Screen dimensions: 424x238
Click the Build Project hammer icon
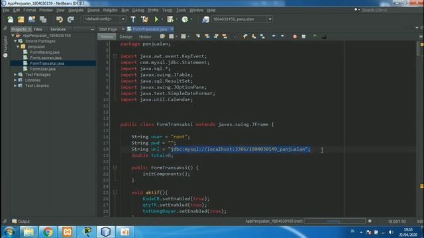click(x=133, y=19)
